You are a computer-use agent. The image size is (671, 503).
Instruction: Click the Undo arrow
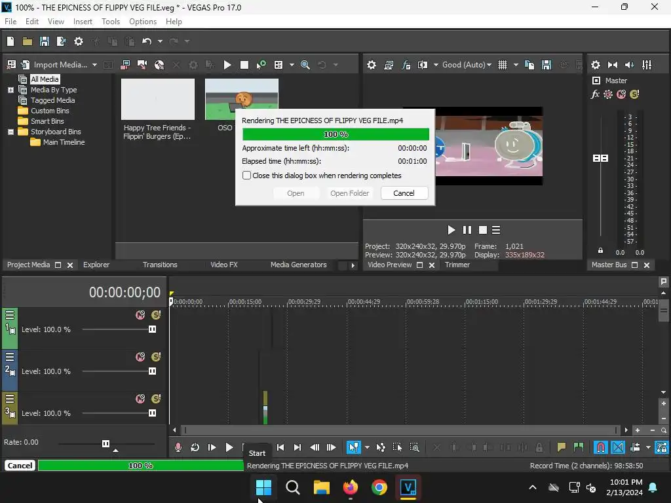tap(147, 41)
